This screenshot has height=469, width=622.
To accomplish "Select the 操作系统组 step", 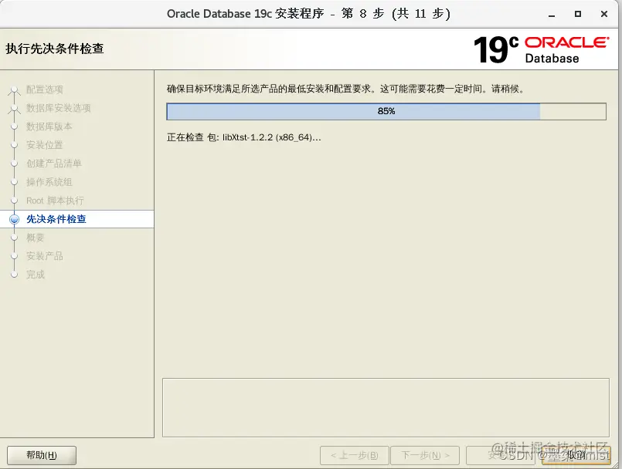I will (49, 182).
